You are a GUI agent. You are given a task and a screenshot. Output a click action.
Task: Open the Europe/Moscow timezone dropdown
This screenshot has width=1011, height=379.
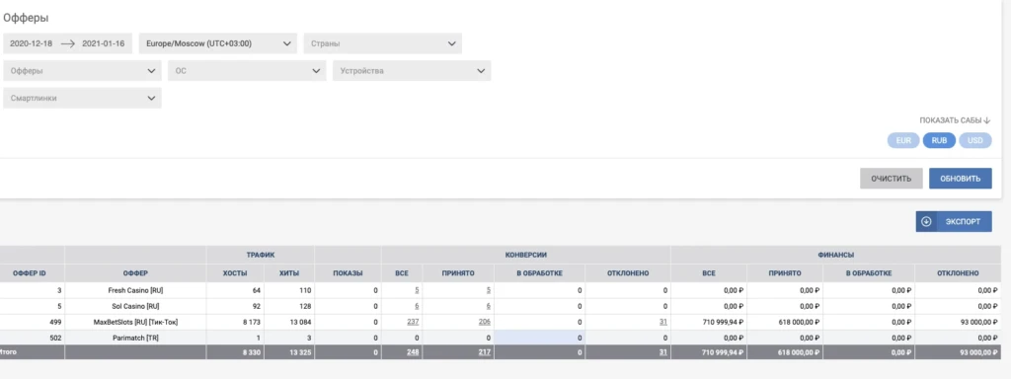[x=218, y=43]
